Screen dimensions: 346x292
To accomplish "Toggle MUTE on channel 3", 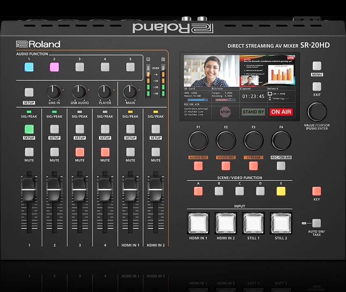I will (80, 152).
